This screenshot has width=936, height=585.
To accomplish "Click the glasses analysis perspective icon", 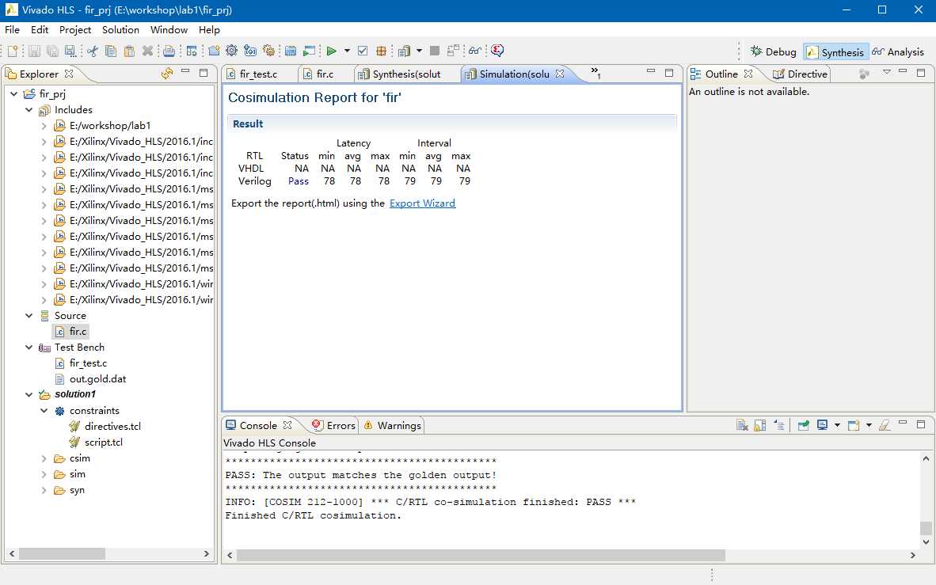I will (x=474, y=51).
